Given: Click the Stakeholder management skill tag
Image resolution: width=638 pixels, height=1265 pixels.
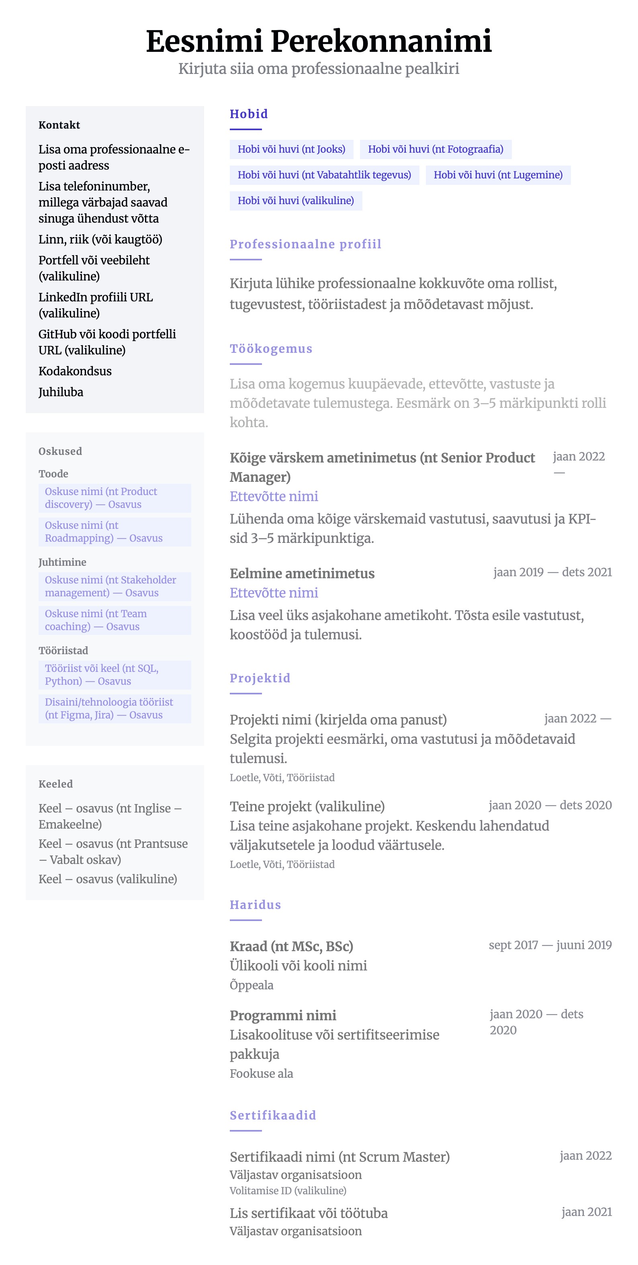Looking at the screenshot, I should [115, 586].
